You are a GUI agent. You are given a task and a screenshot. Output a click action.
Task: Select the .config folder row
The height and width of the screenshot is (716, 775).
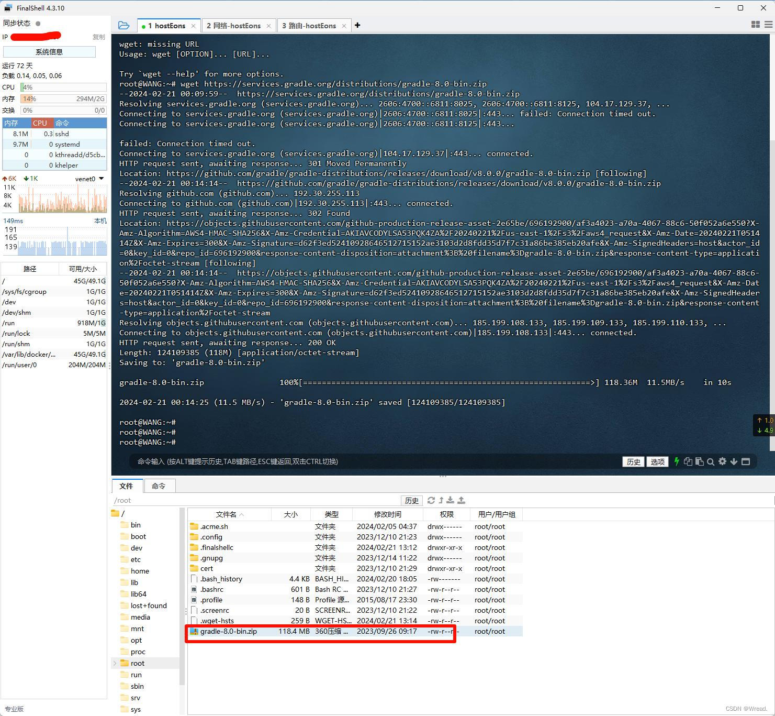tap(355, 537)
